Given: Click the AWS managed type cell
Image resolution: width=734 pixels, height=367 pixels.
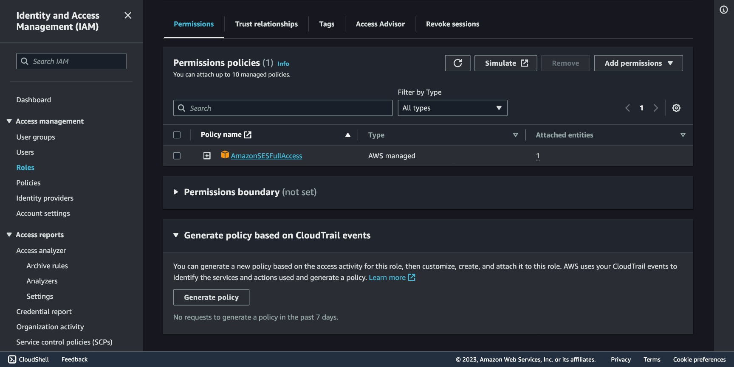Looking at the screenshot, I should (x=392, y=156).
